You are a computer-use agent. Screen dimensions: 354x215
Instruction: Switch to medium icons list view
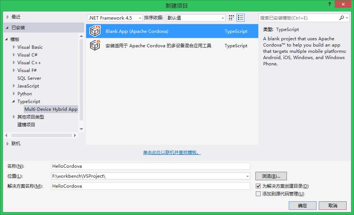(241, 18)
